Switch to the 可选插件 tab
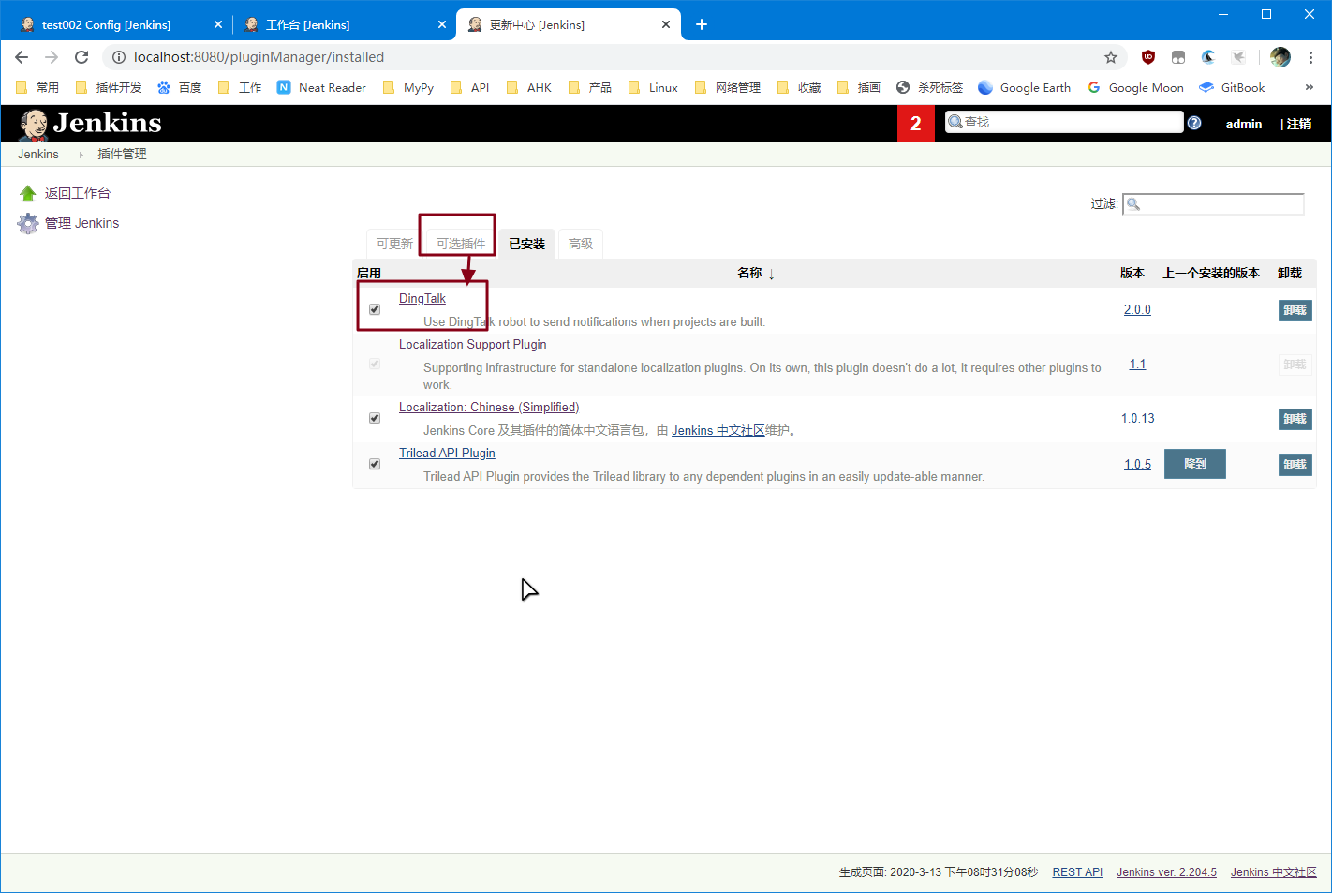1332x893 pixels. click(461, 244)
